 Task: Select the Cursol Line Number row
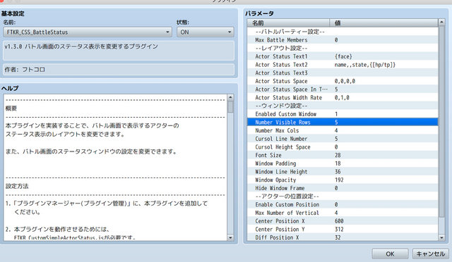tap(343, 139)
